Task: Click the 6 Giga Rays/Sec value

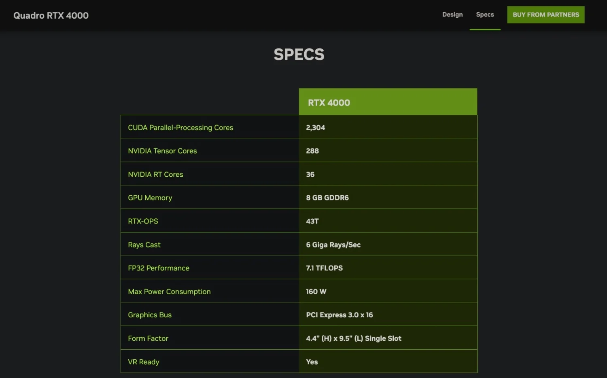Action: [x=333, y=245]
